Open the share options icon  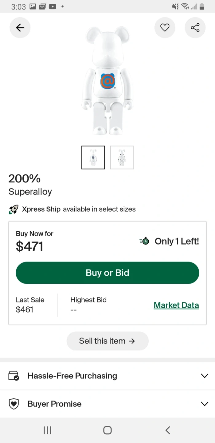[x=195, y=28]
